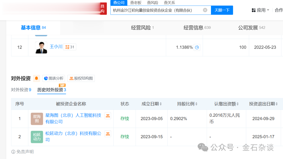Image resolution: width=283 pixels, height=159 pixels.
Task: Click the 1.1386% percentage value
Action: pos(184,47)
